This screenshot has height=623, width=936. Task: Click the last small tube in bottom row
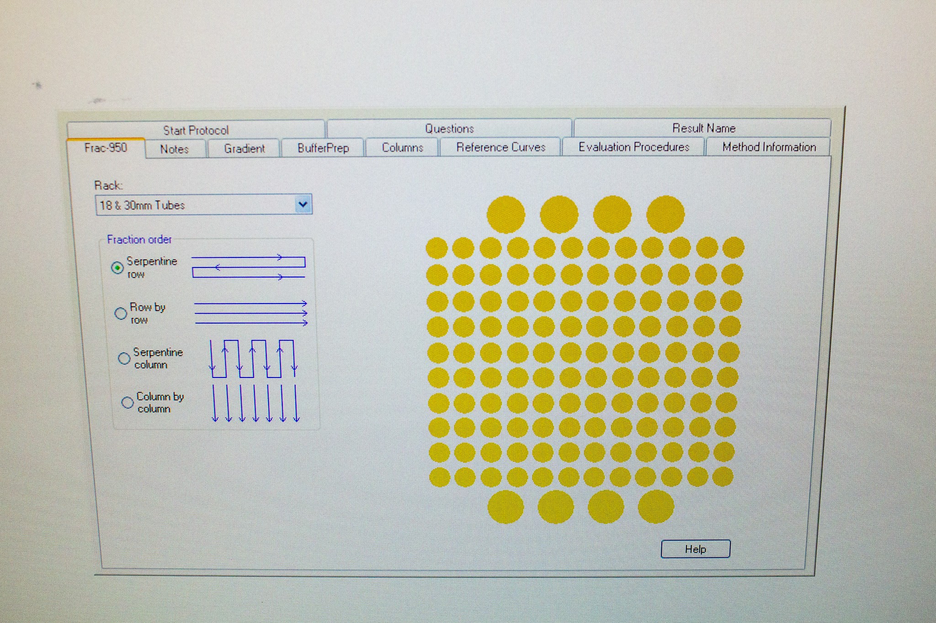[x=723, y=476]
